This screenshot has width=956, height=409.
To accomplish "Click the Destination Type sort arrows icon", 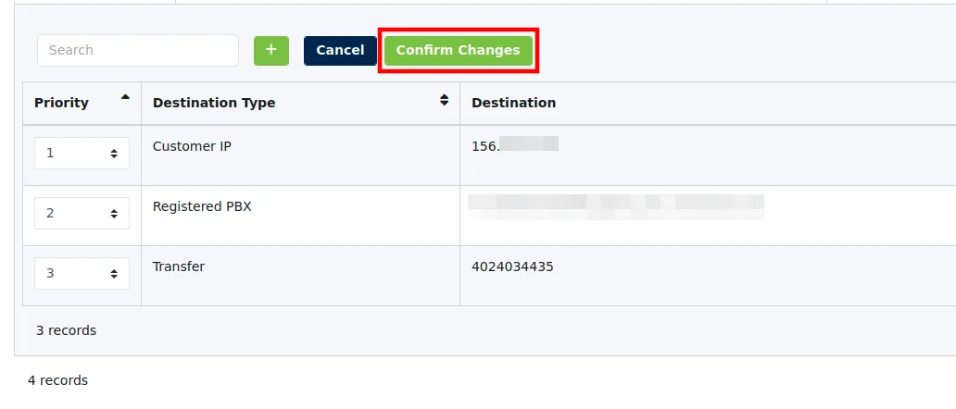I will coord(445,101).
